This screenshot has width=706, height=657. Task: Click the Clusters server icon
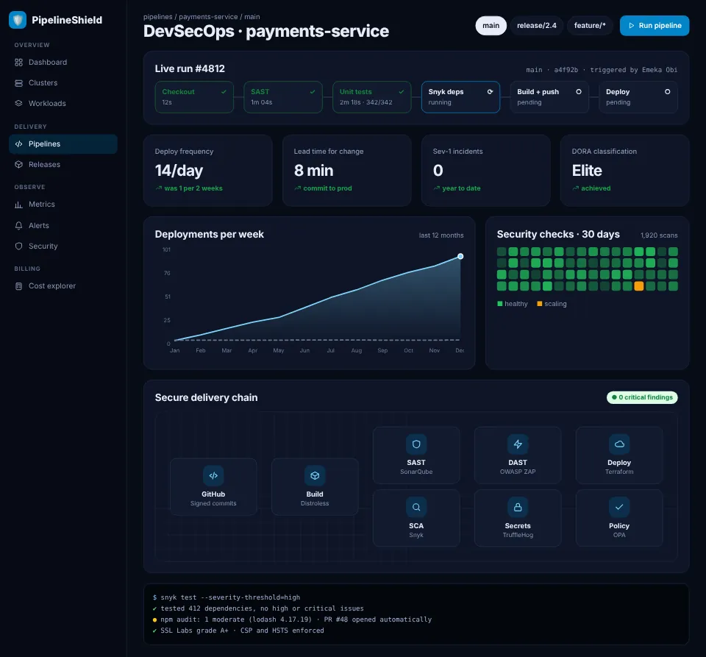pyautogui.click(x=18, y=83)
